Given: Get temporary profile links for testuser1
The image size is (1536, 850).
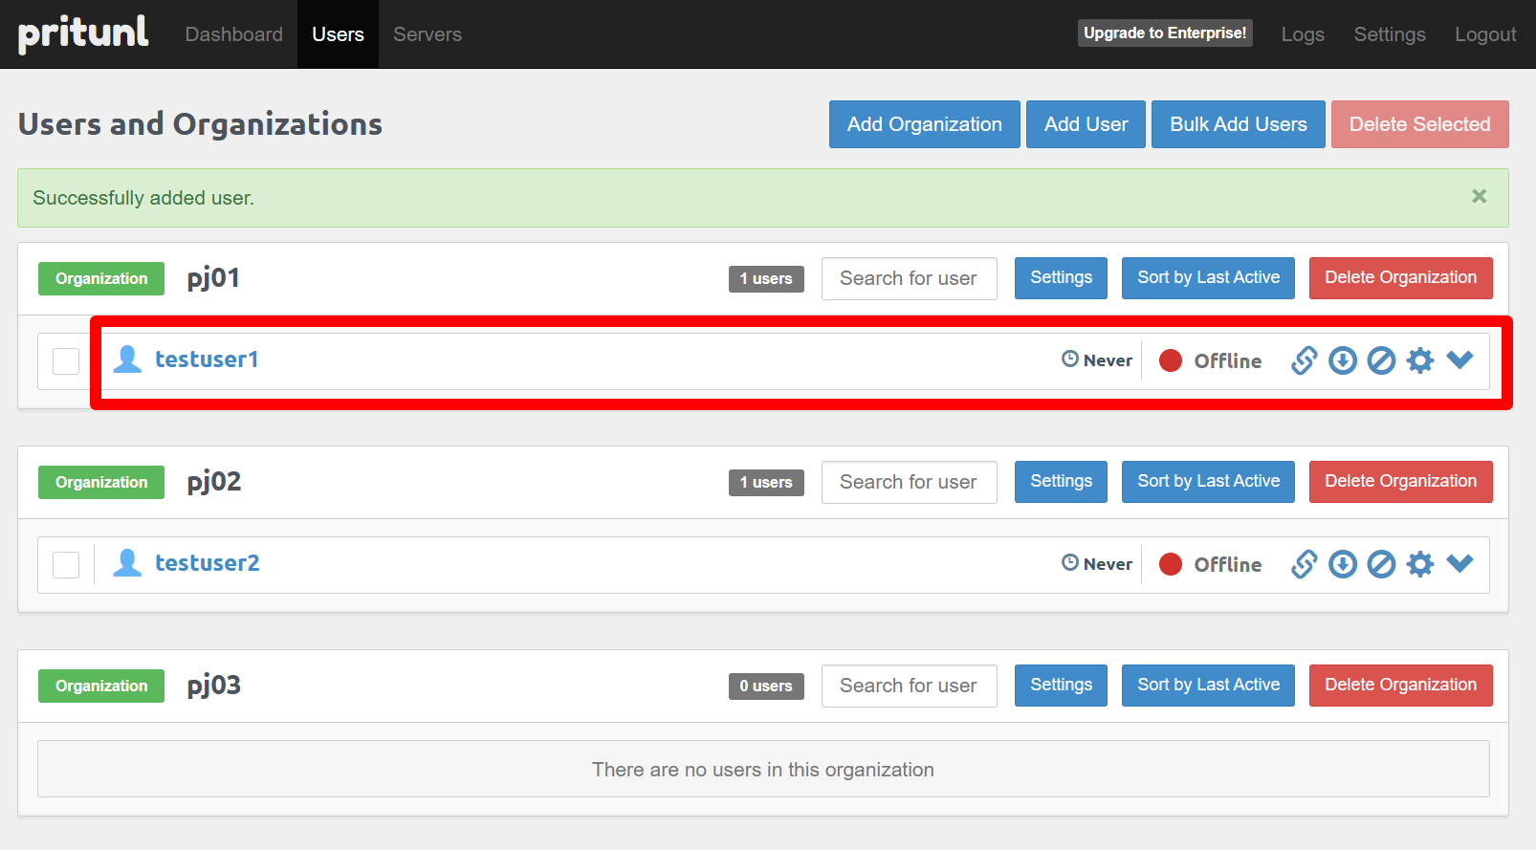Looking at the screenshot, I should (x=1304, y=360).
